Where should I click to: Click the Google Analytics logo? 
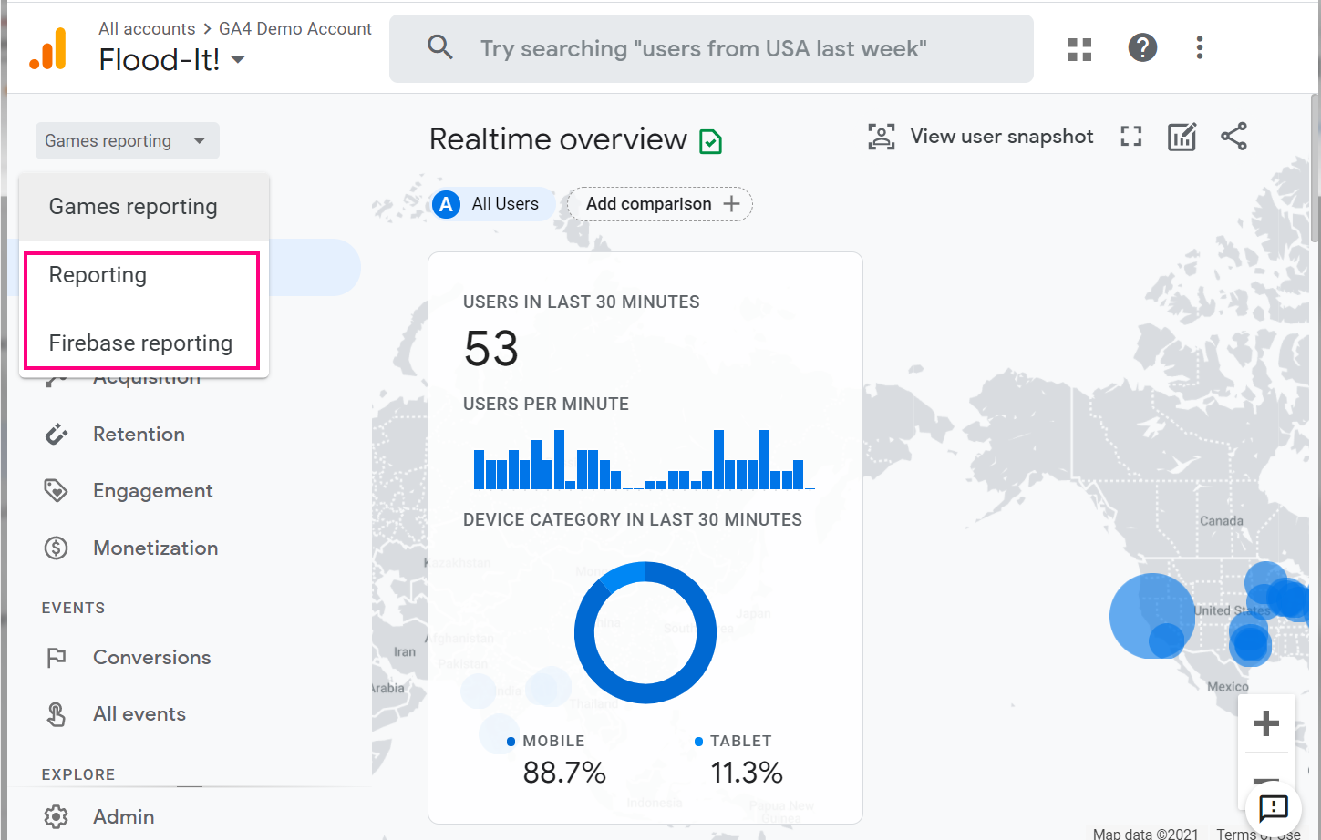point(48,49)
